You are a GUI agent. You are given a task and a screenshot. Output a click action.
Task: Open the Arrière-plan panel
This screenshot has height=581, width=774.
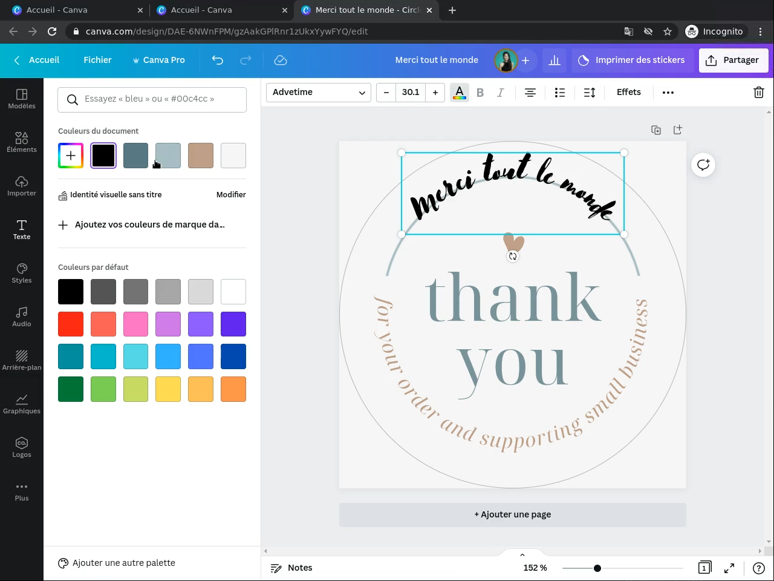point(22,360)
